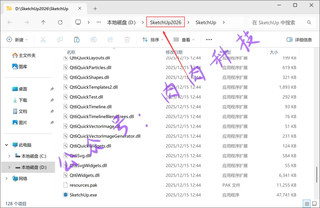The width and height of the screenshot is (320, 208).
Task: Sort by the 名称 column header
Action: [71, 52]
